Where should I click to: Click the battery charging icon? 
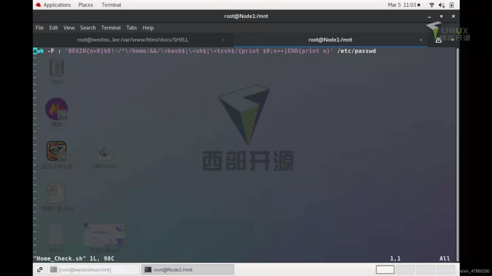[452, 5]
